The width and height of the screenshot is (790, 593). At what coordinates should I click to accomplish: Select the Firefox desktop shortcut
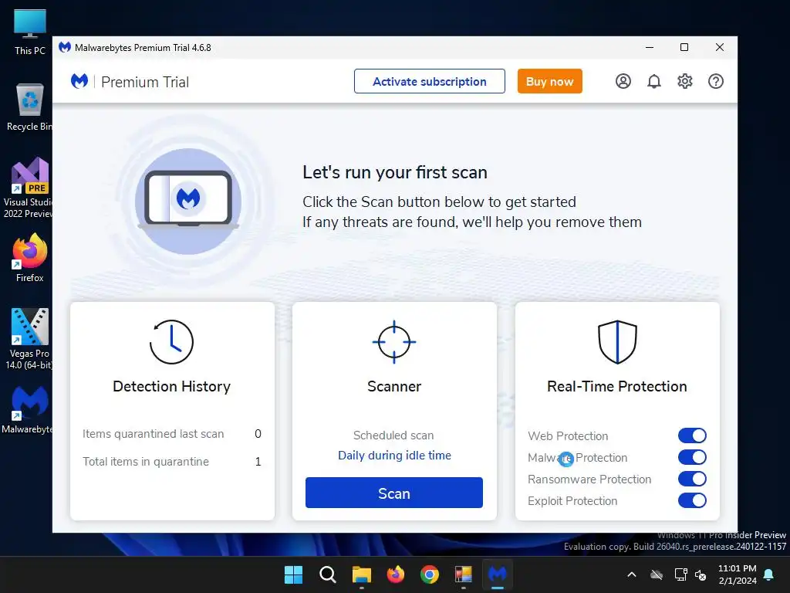pyautogui.click(x=30, y=258)
